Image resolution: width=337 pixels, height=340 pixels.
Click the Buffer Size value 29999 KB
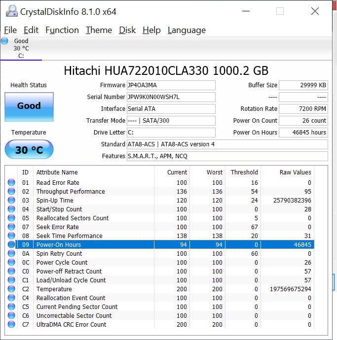click(x=303, y=85)
